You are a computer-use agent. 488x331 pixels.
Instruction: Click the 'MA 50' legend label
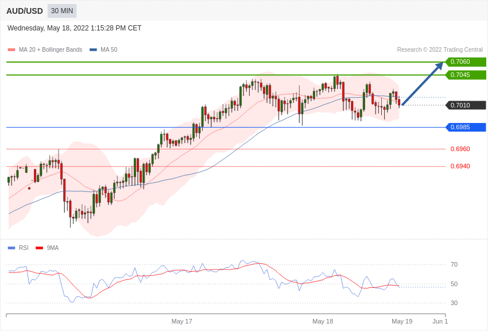pyautogui.click(x=109, y=49)
